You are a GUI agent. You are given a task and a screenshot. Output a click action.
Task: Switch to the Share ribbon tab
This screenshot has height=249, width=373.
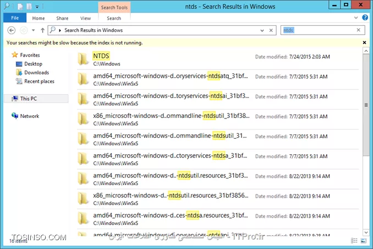[62, 18]
